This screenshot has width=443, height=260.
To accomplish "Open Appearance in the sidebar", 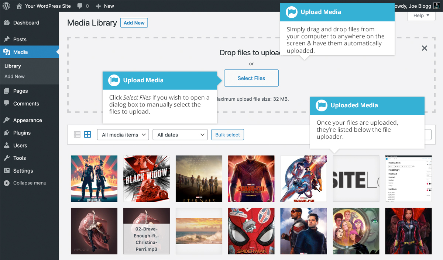I will coord(30,120).
